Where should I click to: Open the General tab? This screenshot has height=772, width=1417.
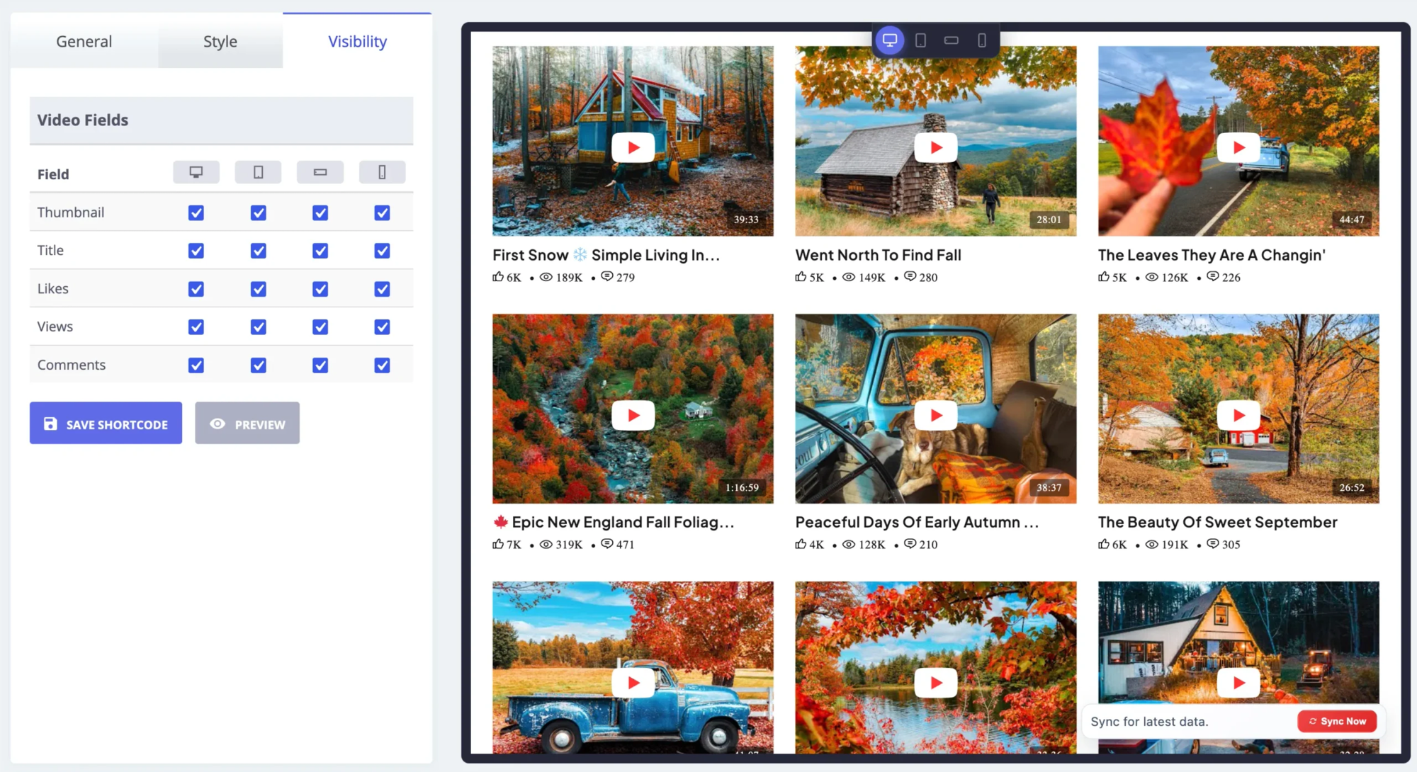(84, 41)
